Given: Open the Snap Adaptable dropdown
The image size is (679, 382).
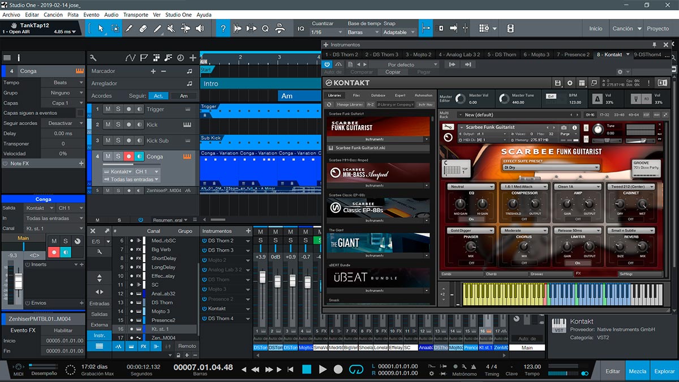Looking at the screenshot, I should [399, 32].
